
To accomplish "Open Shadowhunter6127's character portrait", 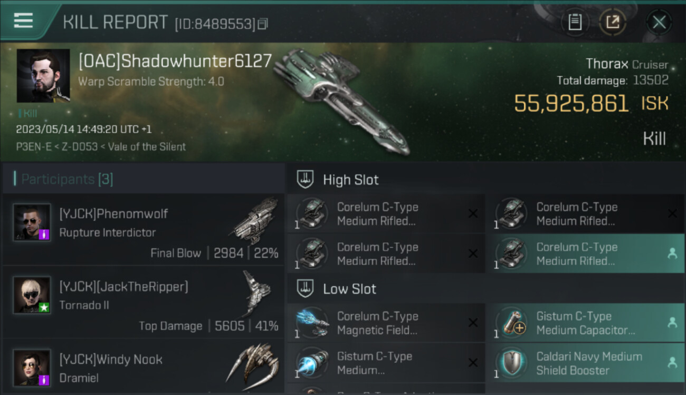I will (x=43, y=76).
